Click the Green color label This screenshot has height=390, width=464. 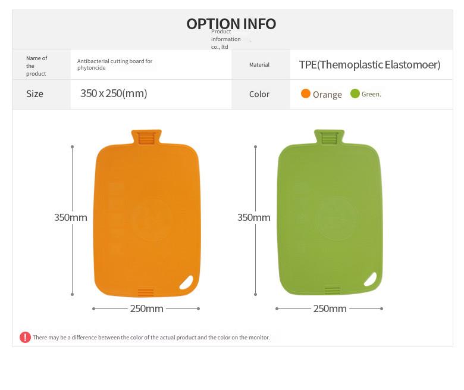371,94
